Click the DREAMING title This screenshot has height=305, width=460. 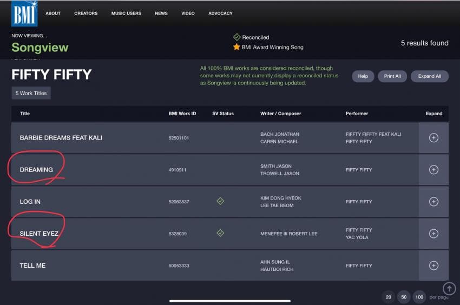[x=36, y=170]
